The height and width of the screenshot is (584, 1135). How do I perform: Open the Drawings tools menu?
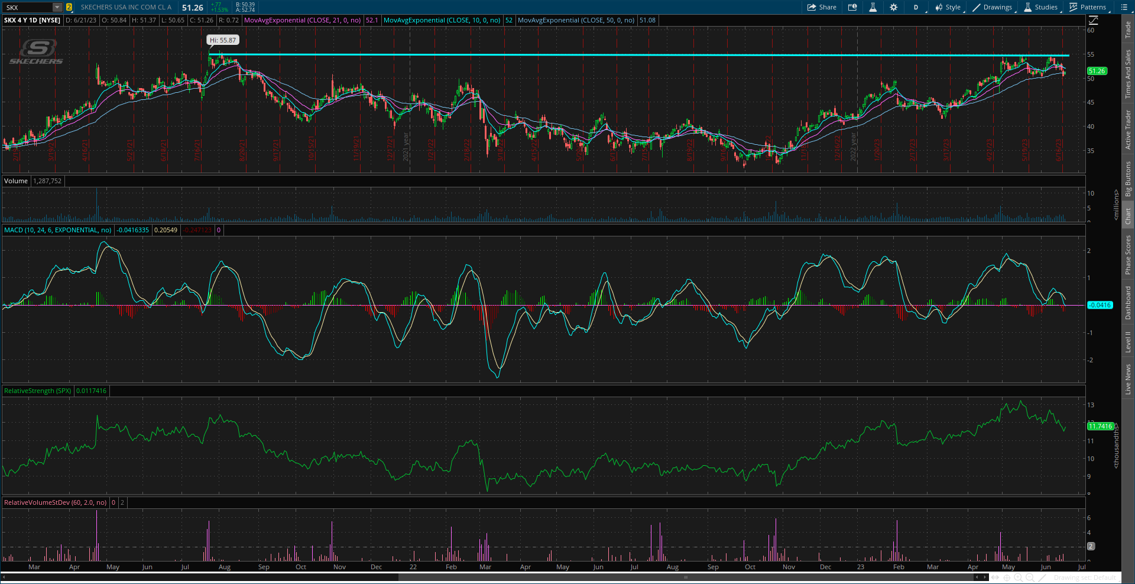[x=993, y=7]
